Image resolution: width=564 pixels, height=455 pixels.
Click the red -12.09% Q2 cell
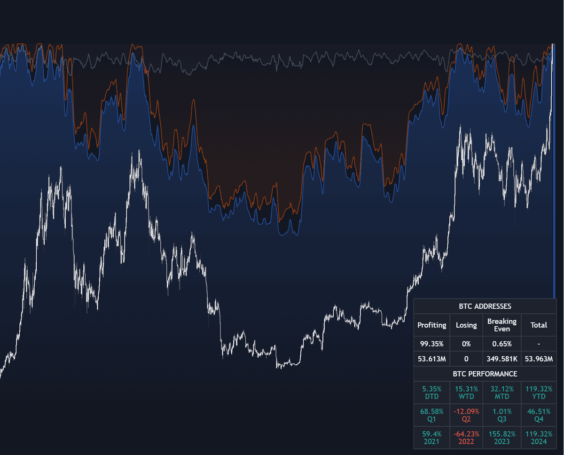(x=466, y=415)
